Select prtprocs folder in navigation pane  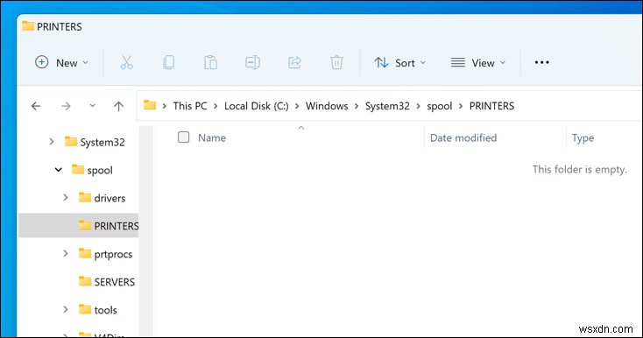coord(105,254)
